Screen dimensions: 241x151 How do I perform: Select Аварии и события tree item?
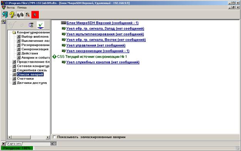click(35, 58)
